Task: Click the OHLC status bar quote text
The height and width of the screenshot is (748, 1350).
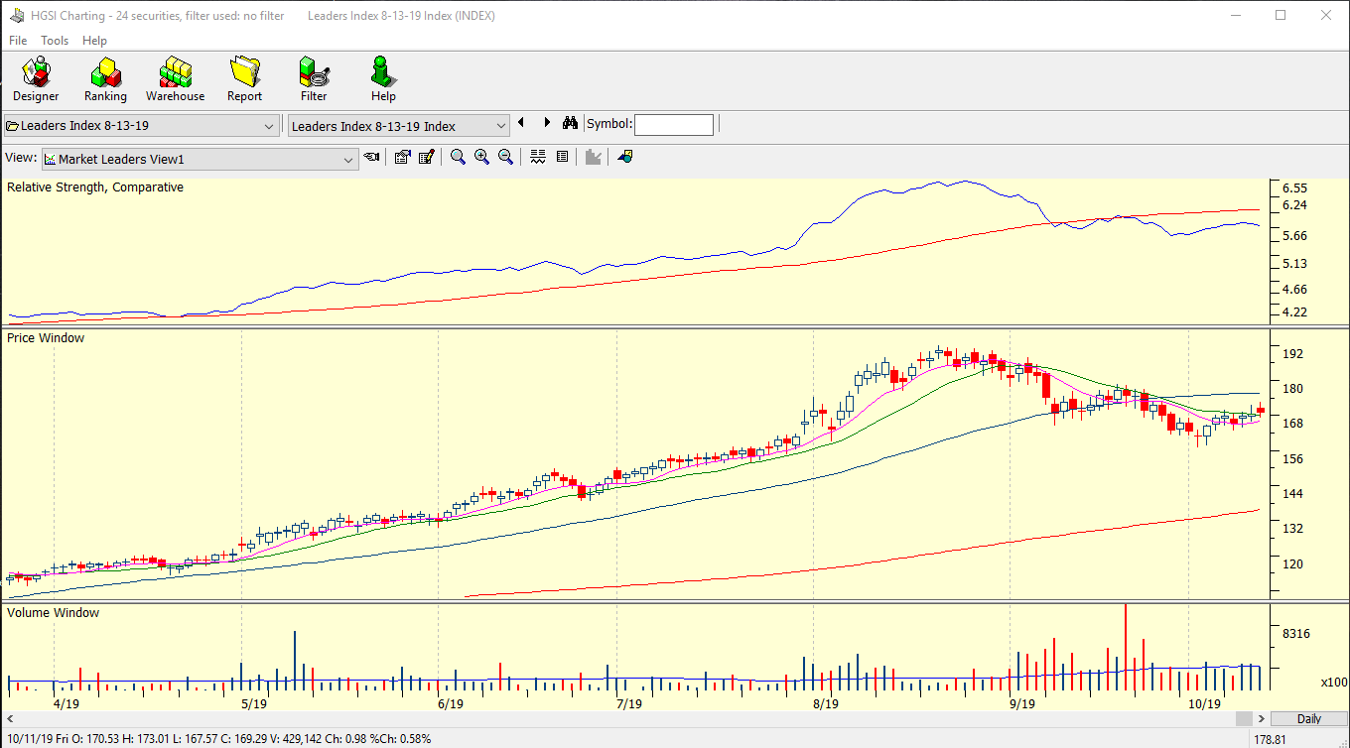Action: tap(217, 738)
